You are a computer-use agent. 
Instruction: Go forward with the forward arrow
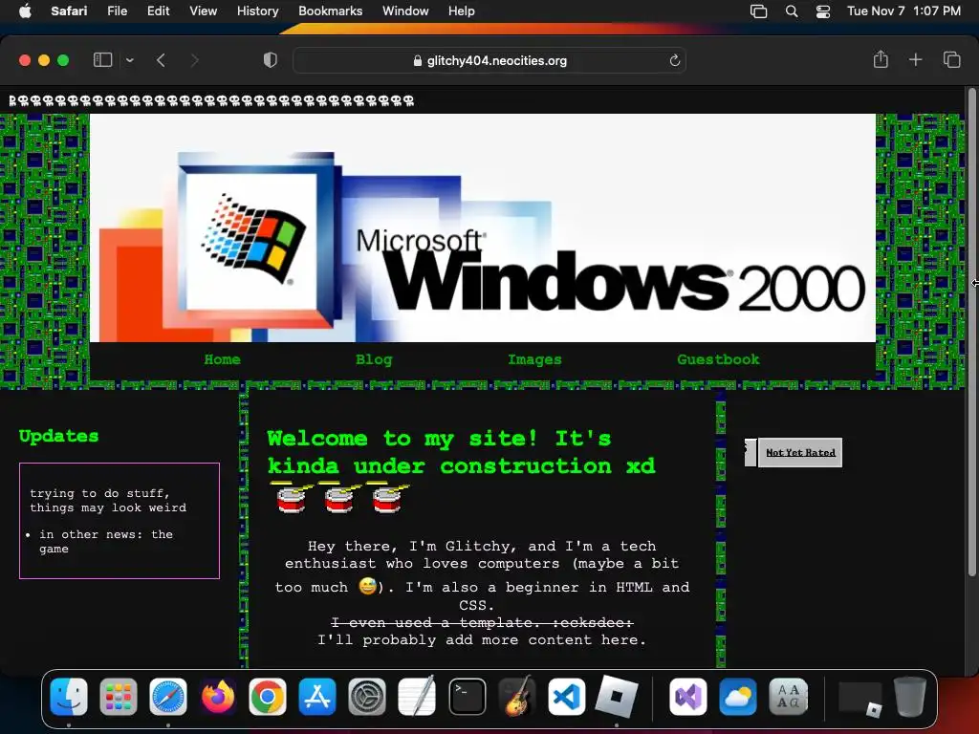tap(194, 60)
